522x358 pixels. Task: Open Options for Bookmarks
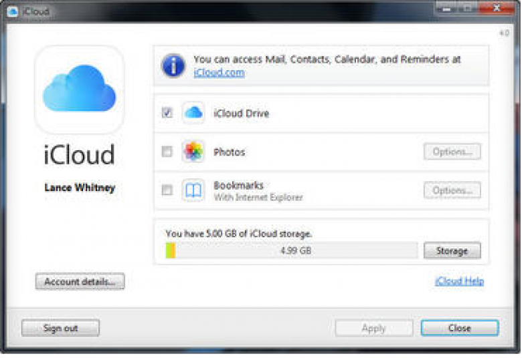[452, 190]
